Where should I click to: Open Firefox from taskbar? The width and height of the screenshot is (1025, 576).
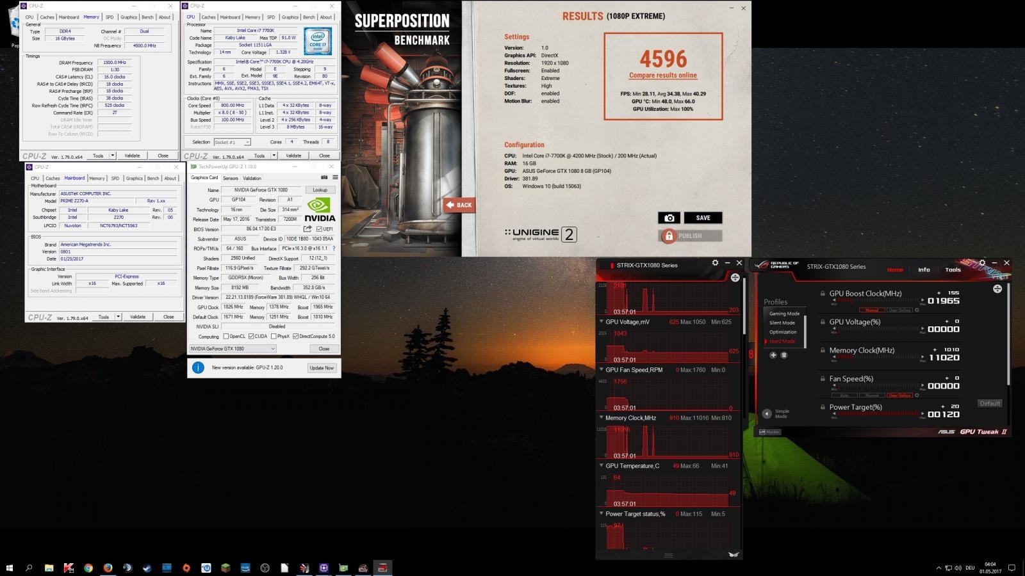(x=108, y=568)
